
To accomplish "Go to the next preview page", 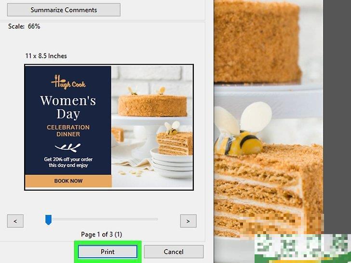I will pos(188,221).
